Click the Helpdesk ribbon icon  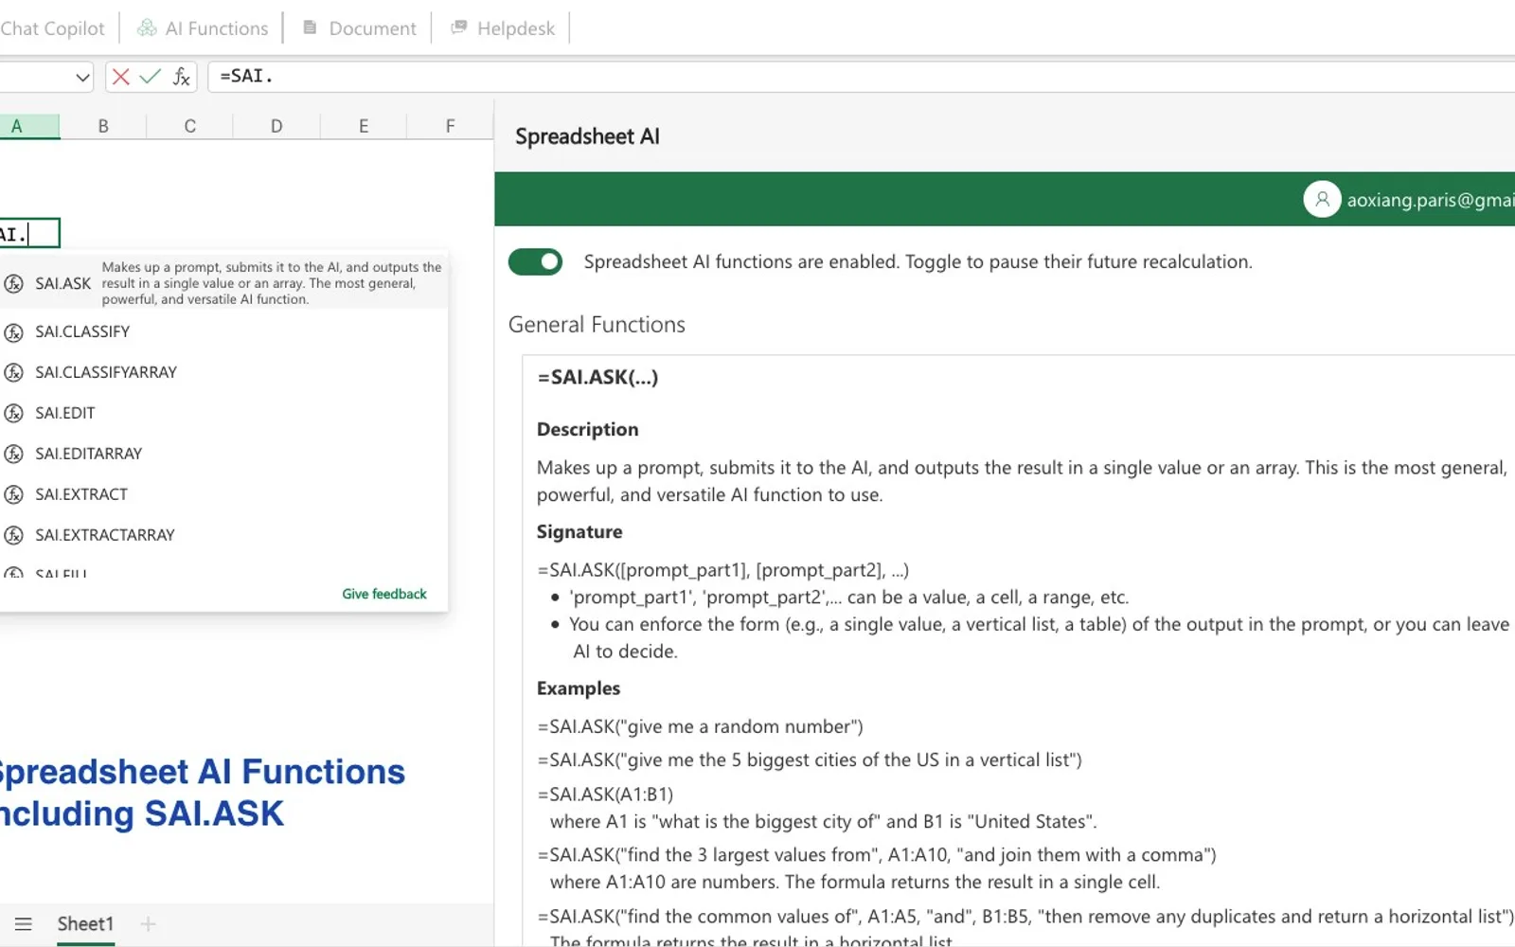coord(458,28)
